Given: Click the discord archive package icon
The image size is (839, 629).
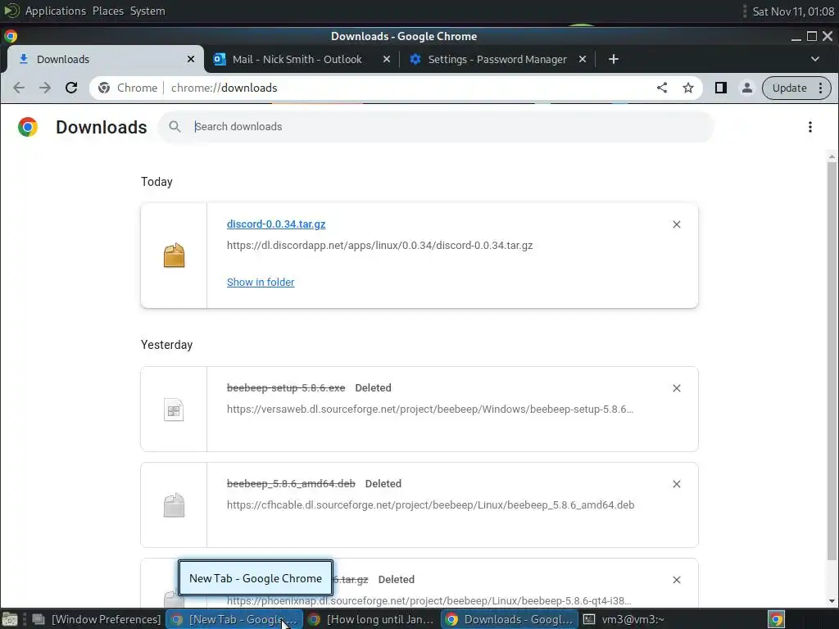Looking at the screenshot, I should point(174,256).
